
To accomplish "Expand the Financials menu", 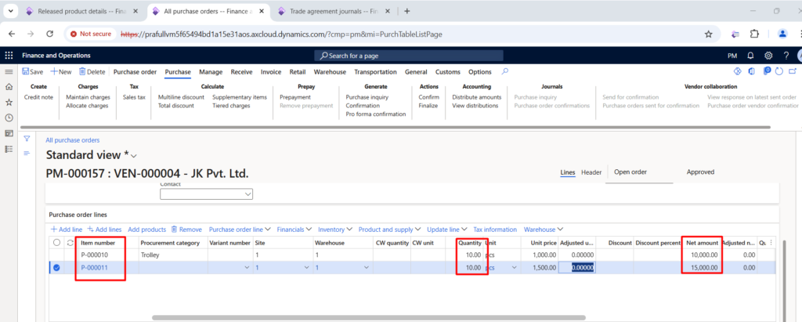I will click(294, 230).
